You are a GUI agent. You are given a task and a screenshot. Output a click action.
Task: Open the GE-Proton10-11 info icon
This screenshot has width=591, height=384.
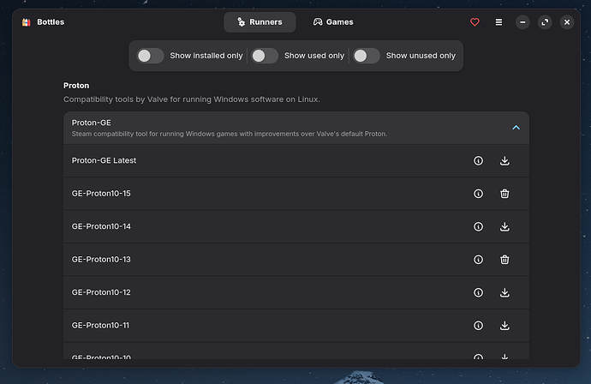(x=478, y=325)
